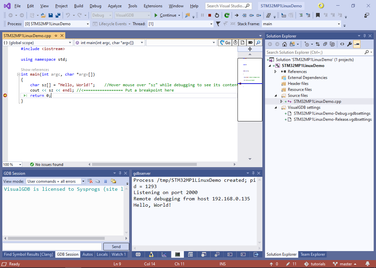Click the clock icon beside Go

tap(236, 42)
